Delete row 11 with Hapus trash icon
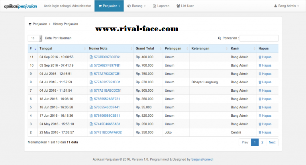Image resolution: width=306 pixels, height=165 pixels. click(260, 57)
